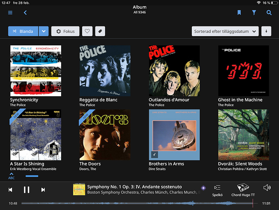Image resolution: width=279 pixels, height=210 pixels.
Task: Open the hamburger navigation menu
Action: [x=10, y=13]
